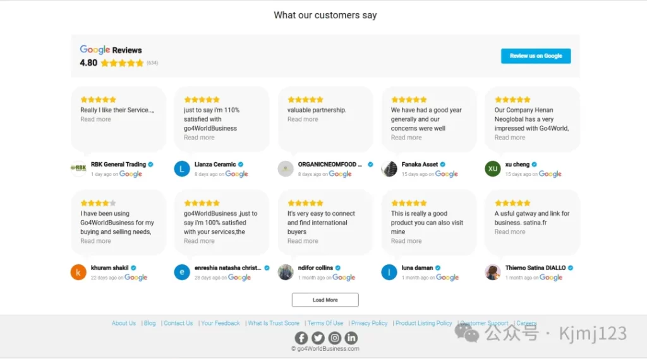The height and width of the screenshot is (359, 647).
Task: Click xu cheng green avatar
Action: pyautogui.click(x=493, y=168)
